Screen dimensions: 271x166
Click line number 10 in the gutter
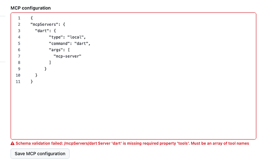pyautogui.click(x=18, y=75)
